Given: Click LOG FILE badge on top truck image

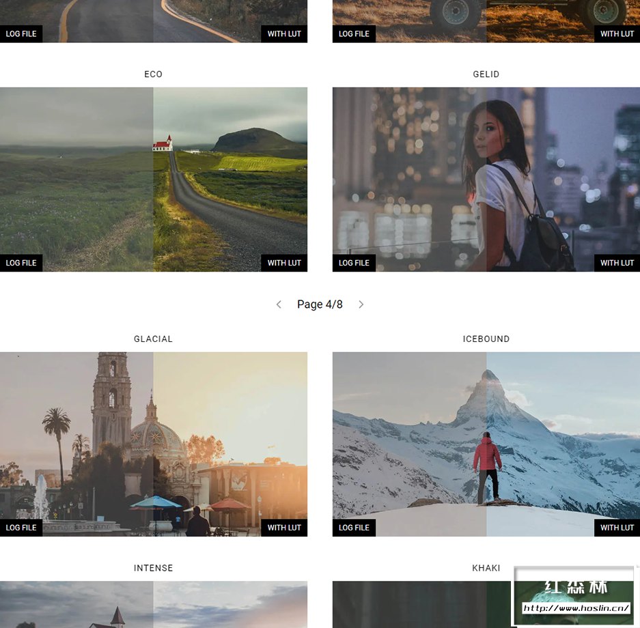Looking at the screenshot, I should click(x=354, y=34).
